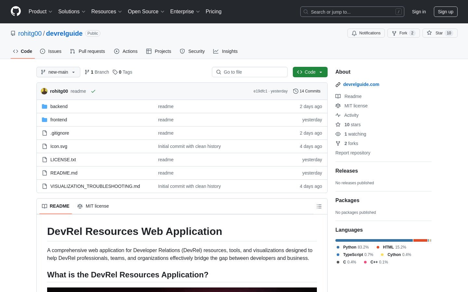Screen dimensions: 468x292
Task: Open the backend folder
Action: point(59,106)
